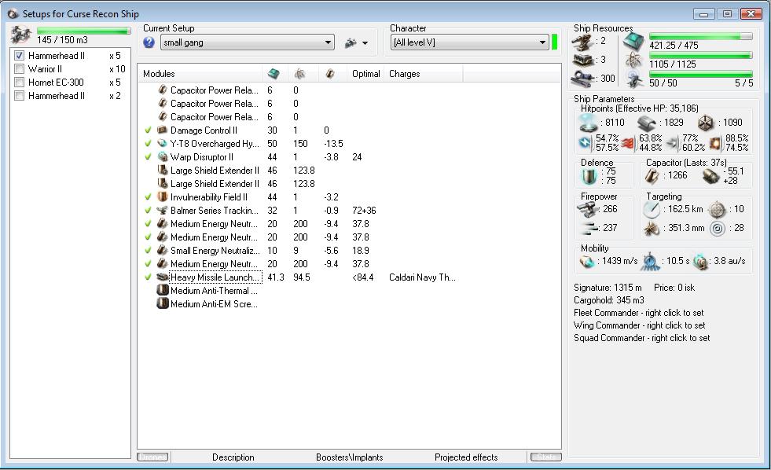Click the Wing Commander right click to set line

point(639,325)
